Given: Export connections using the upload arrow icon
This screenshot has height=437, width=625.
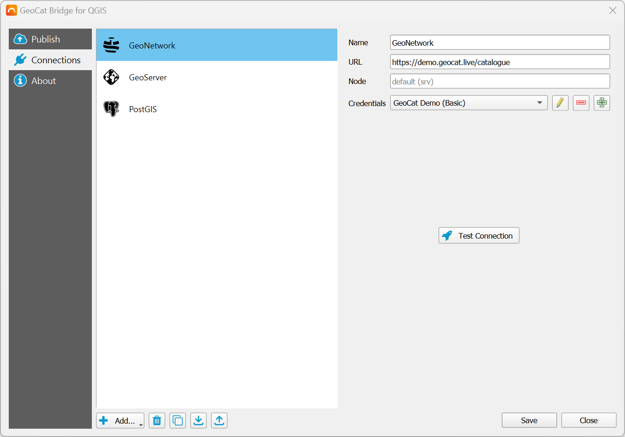Looking at the screenshot, I should 219,420.
